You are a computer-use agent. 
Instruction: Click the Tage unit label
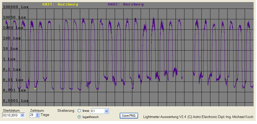click(45, 115)
